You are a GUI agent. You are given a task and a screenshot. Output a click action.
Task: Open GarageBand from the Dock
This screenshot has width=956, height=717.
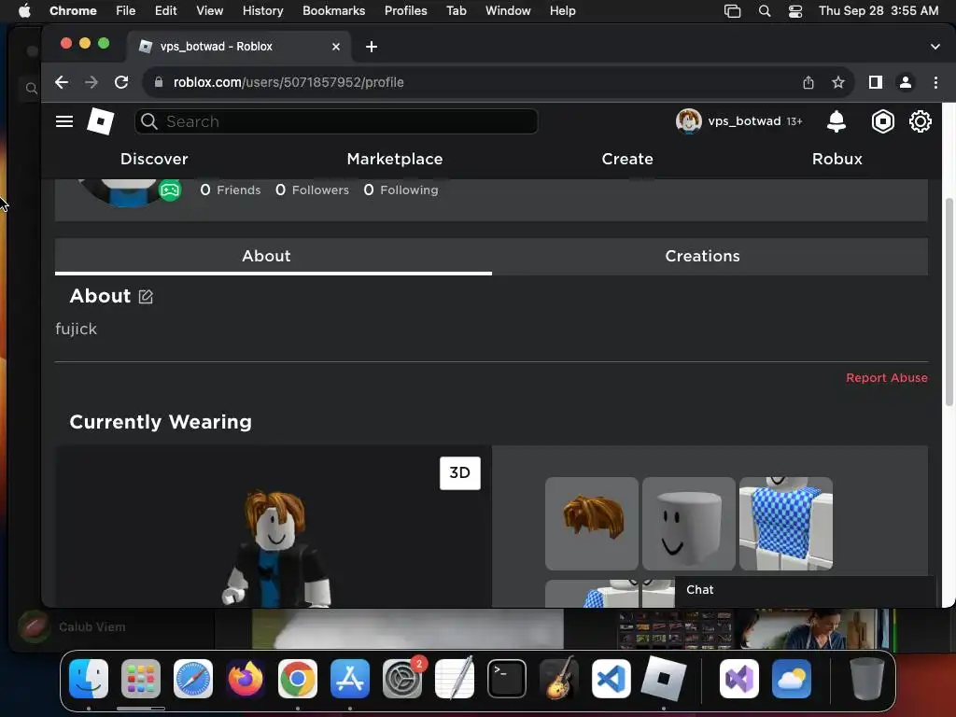click(559, 678)
